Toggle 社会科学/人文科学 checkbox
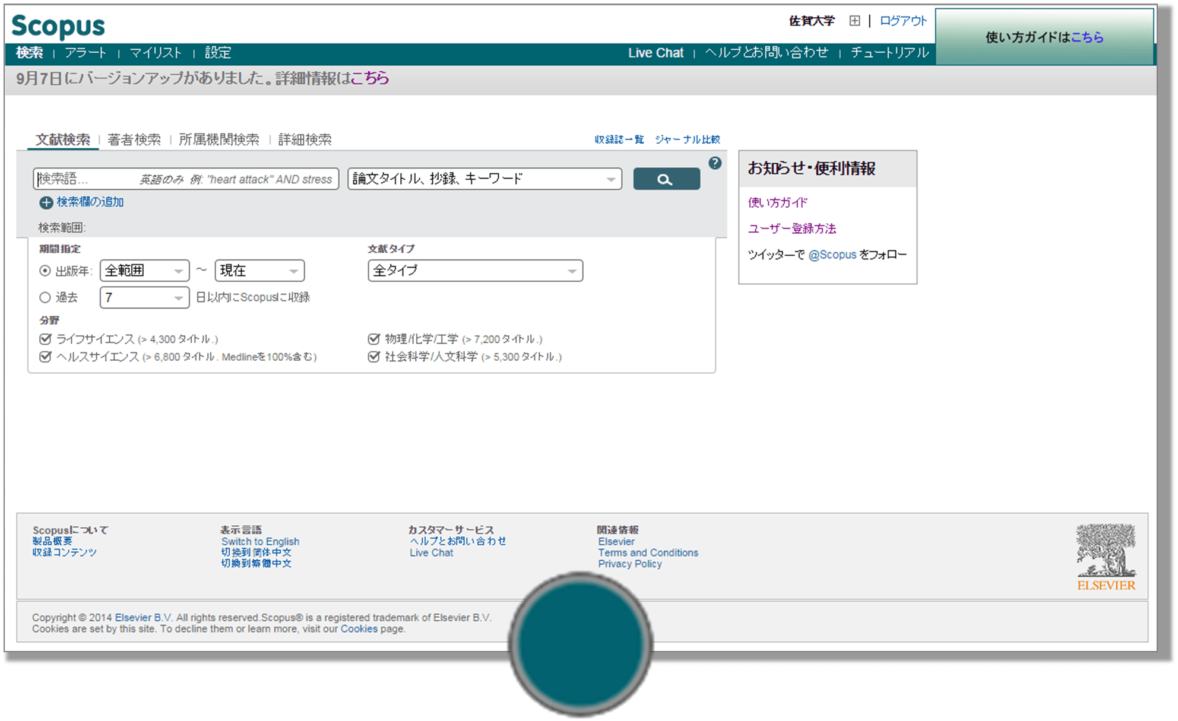Screen dimensions: 1178x721 pyautogui.click(x=373, y=357)
